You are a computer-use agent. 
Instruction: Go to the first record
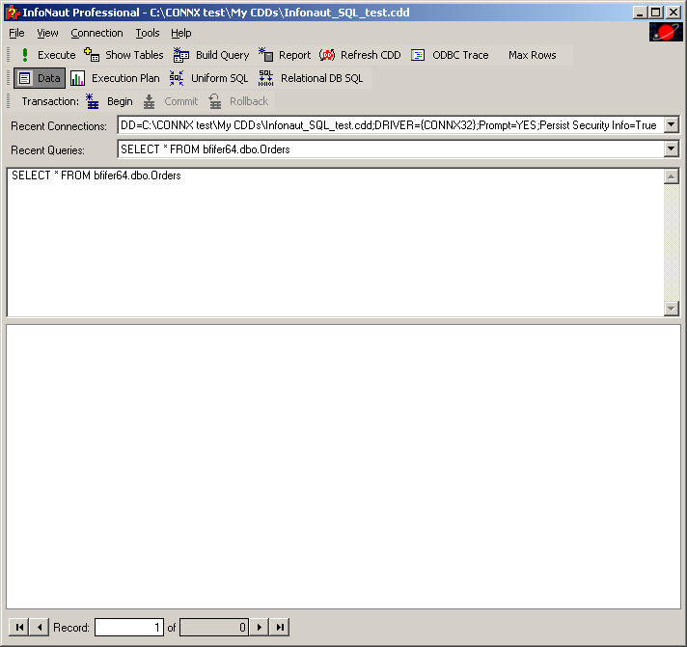point(19,628)
